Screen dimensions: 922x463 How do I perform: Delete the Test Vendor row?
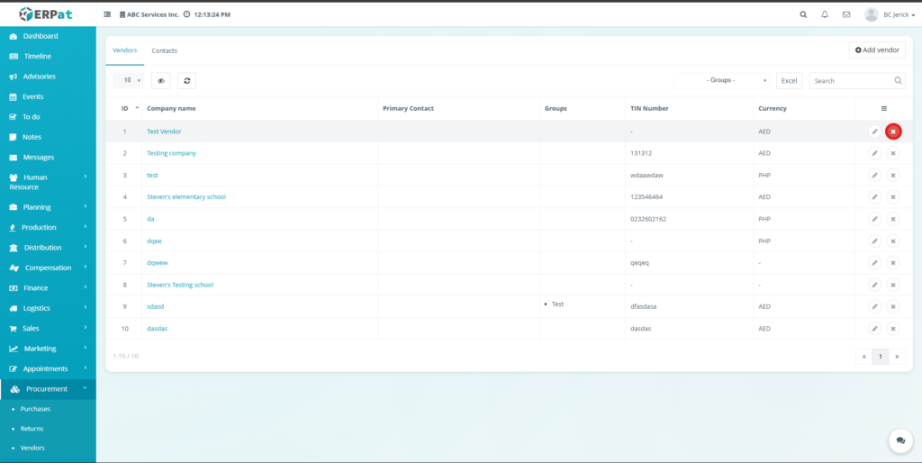point(893,132)
